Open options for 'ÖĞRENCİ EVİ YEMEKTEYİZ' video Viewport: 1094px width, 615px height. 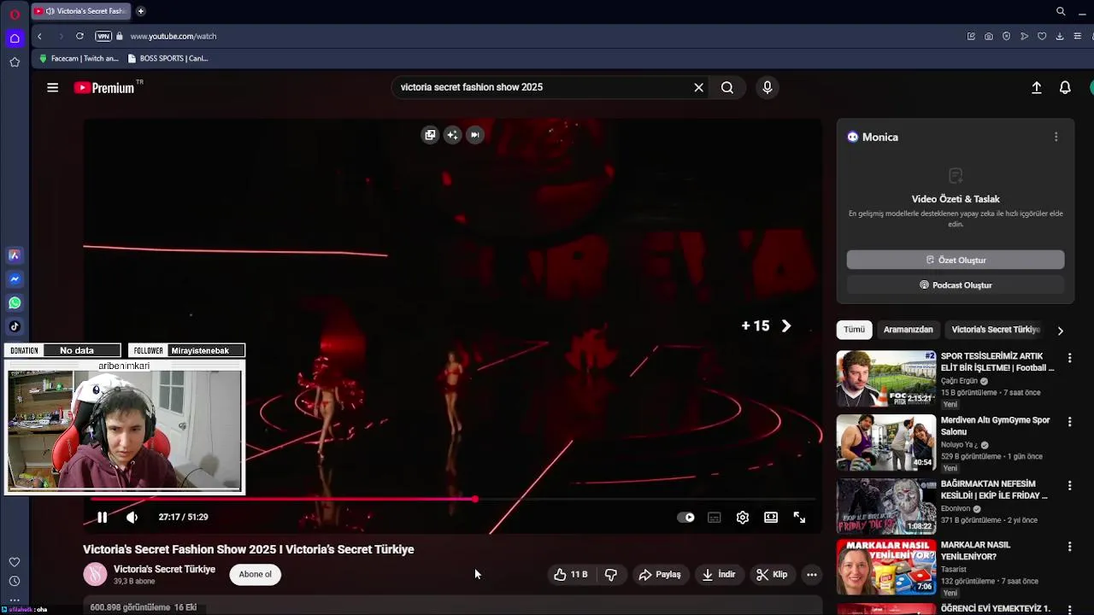pyautogui.click(x=1069, y=608)
